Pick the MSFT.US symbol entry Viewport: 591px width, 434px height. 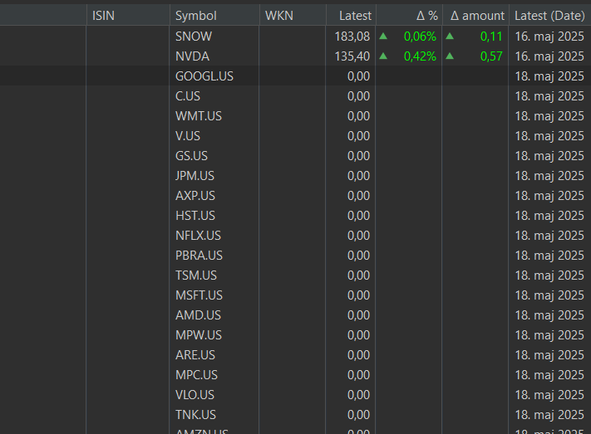pos(199,295)
